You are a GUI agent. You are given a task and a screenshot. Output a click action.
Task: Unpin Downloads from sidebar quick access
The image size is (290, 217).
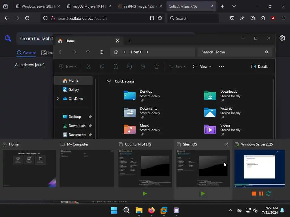(90, 126)
